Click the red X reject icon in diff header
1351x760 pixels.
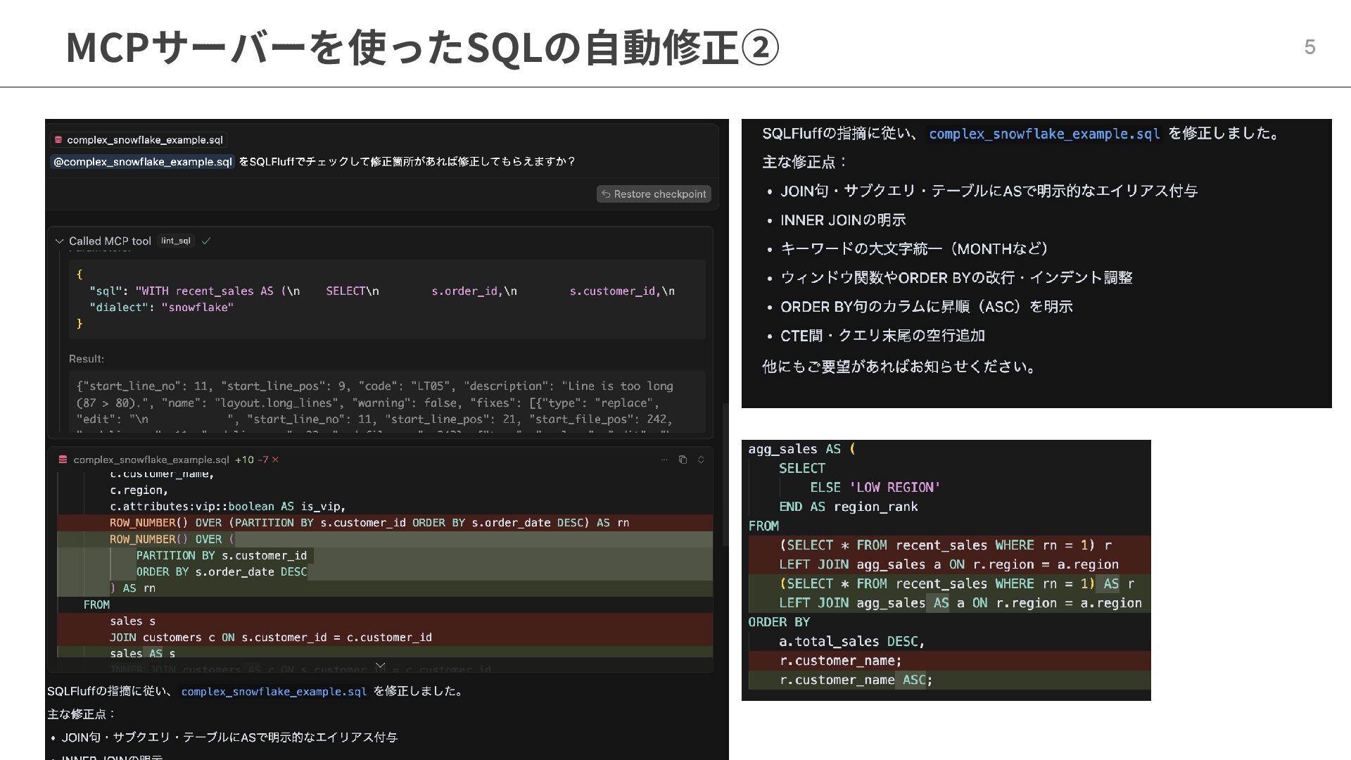tap(275, 460)
